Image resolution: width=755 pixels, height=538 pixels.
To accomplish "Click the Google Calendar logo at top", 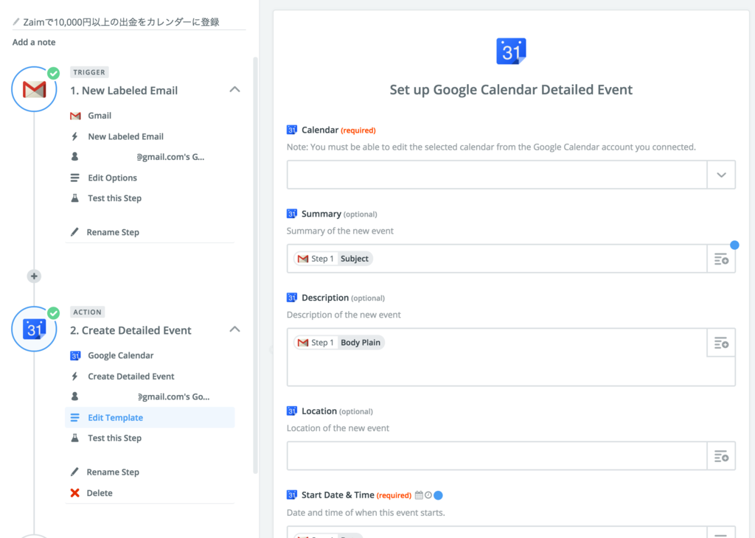I will click(511, 51).
